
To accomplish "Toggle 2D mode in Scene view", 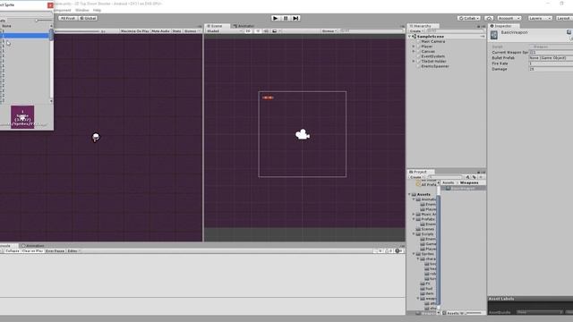I will (248, 31).
